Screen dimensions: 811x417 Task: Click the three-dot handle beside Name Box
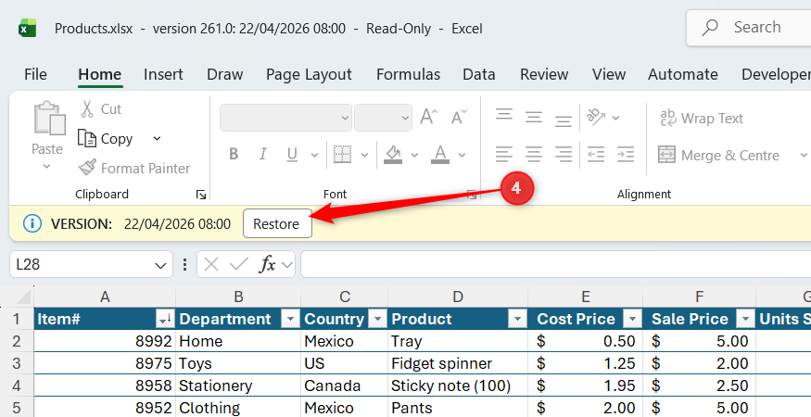click(184, 264)
